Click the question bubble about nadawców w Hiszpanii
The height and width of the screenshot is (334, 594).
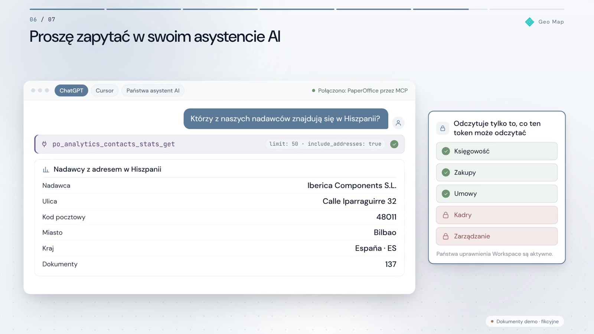click(x=286, y=119)
